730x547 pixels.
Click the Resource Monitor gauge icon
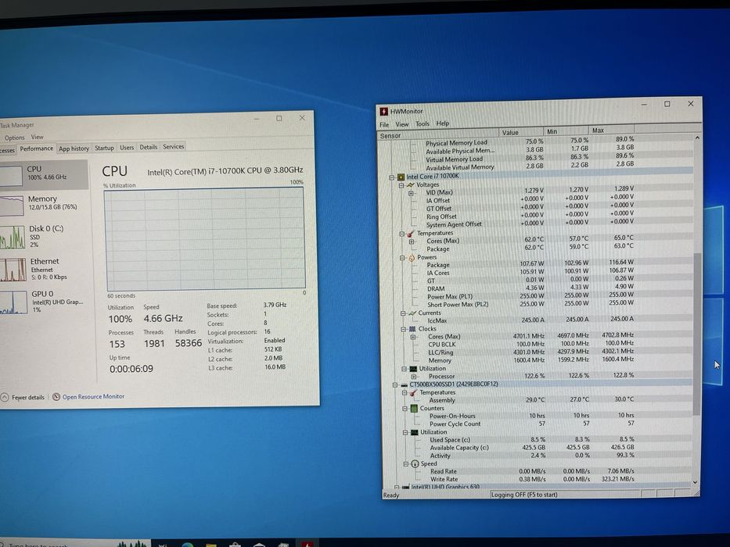click(x=56, y=397)
